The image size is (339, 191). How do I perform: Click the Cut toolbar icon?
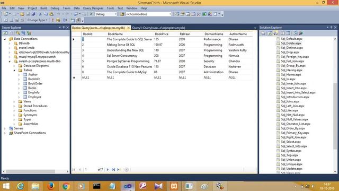(40, 14)
